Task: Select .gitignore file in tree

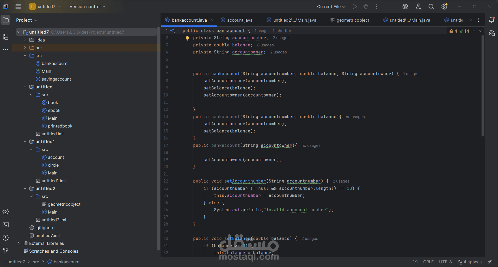Action: [42, 228]
